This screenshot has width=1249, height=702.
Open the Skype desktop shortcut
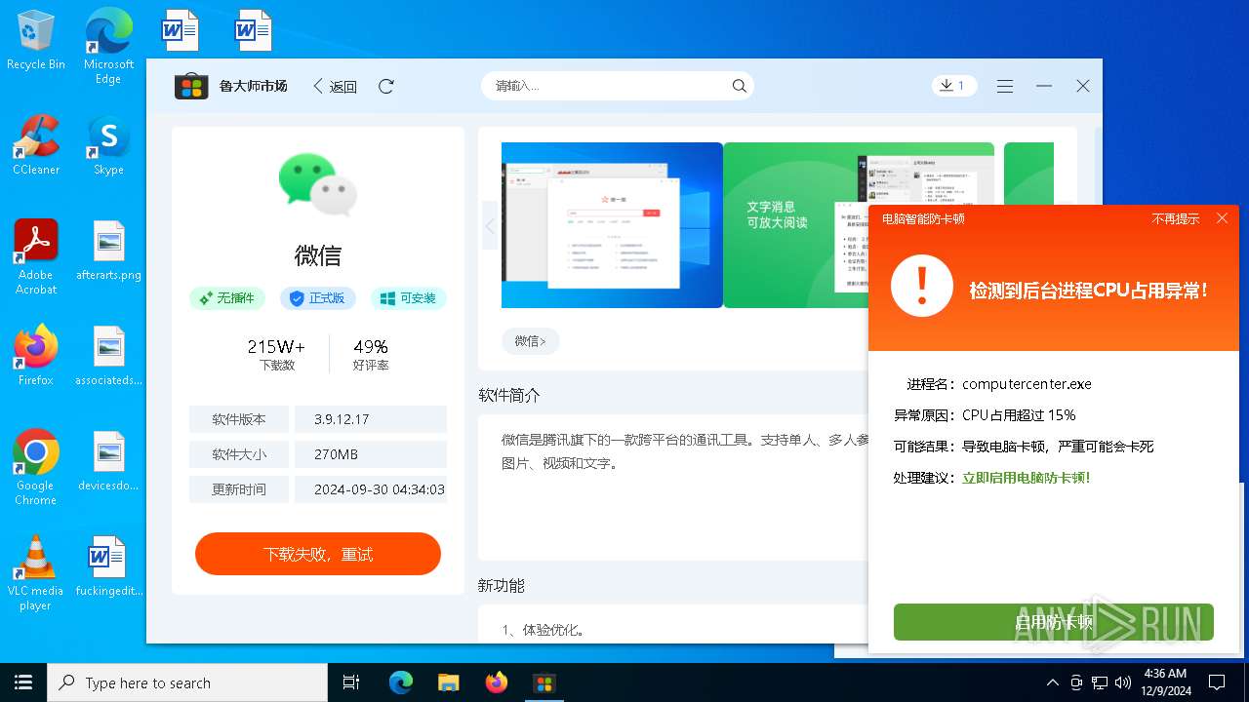tap(108, 145)
